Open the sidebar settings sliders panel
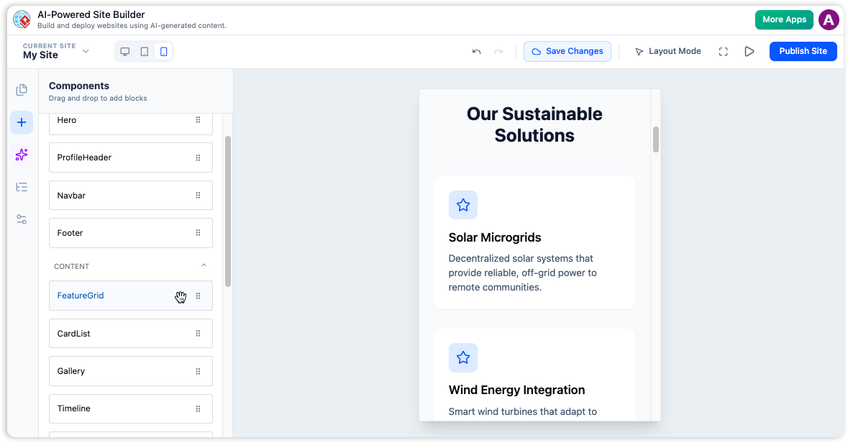 click(22, 219)
